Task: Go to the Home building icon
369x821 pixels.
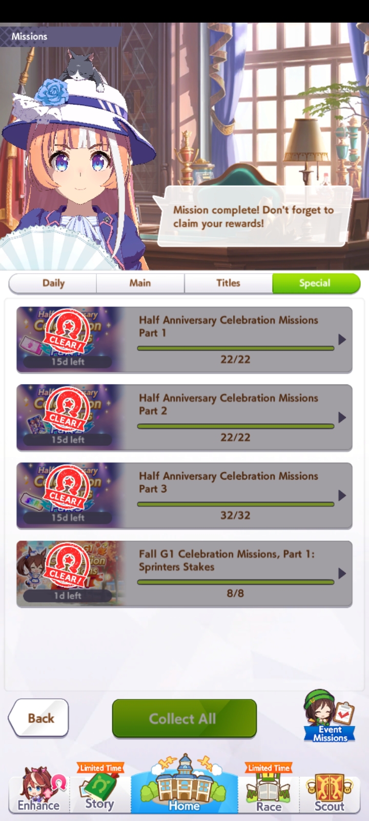Action: point(184,784)
